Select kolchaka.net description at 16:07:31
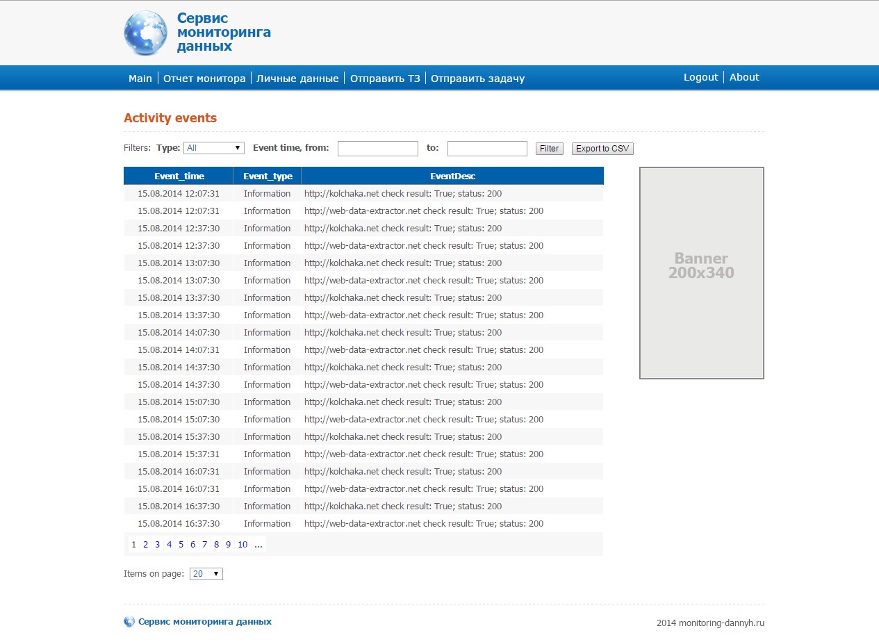This screenshot has height=642, width=879. point(403,472)
